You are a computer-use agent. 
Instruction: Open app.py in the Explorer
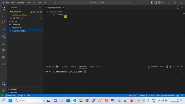pos(15,21)
